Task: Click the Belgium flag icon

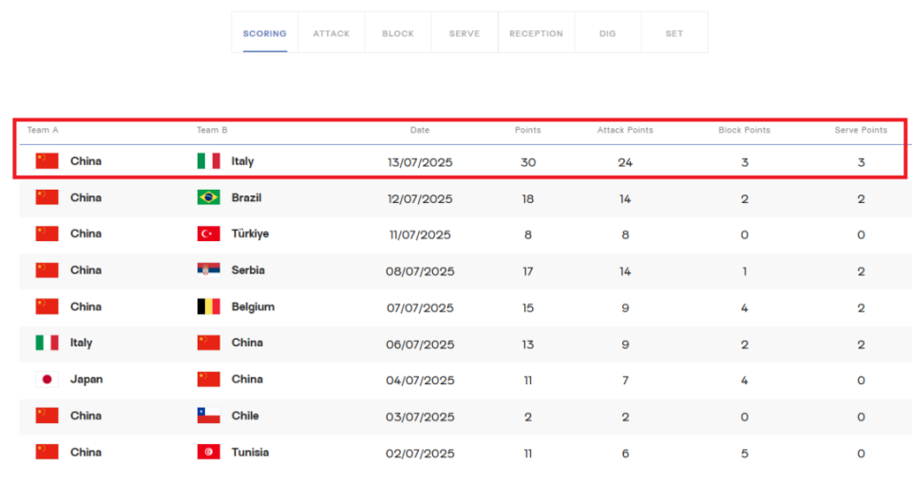Action: click(209, 307)
